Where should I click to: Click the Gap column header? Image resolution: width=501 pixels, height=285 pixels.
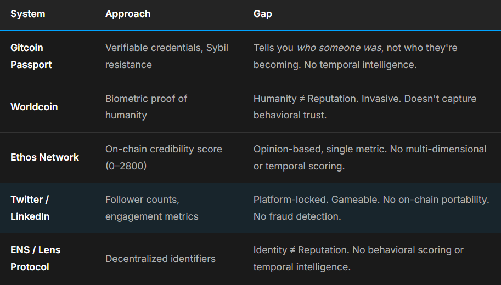[262, 14]
